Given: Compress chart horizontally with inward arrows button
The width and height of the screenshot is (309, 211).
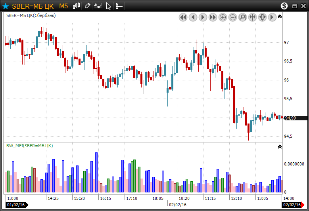Looking at the screenshot, I should point(253,17).
